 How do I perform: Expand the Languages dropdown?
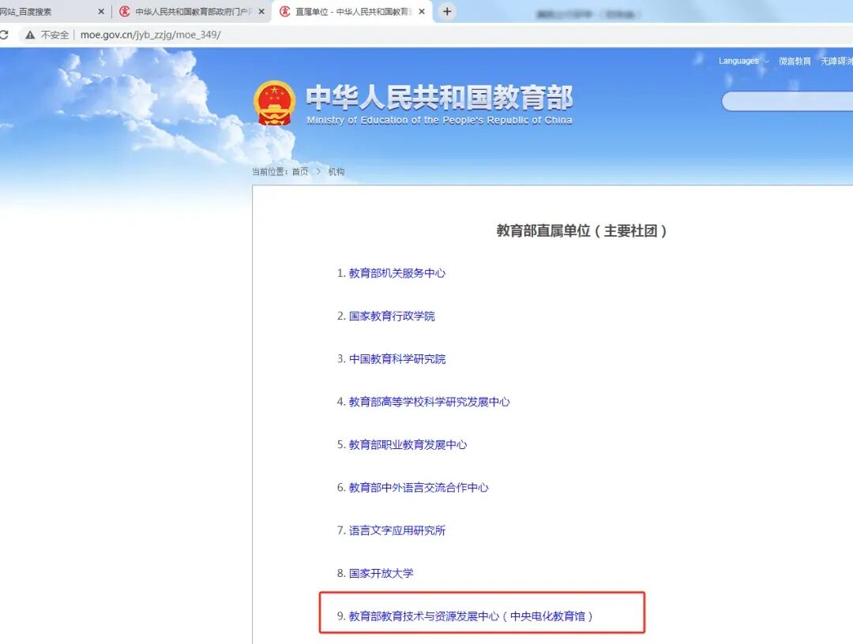point(744,61)
